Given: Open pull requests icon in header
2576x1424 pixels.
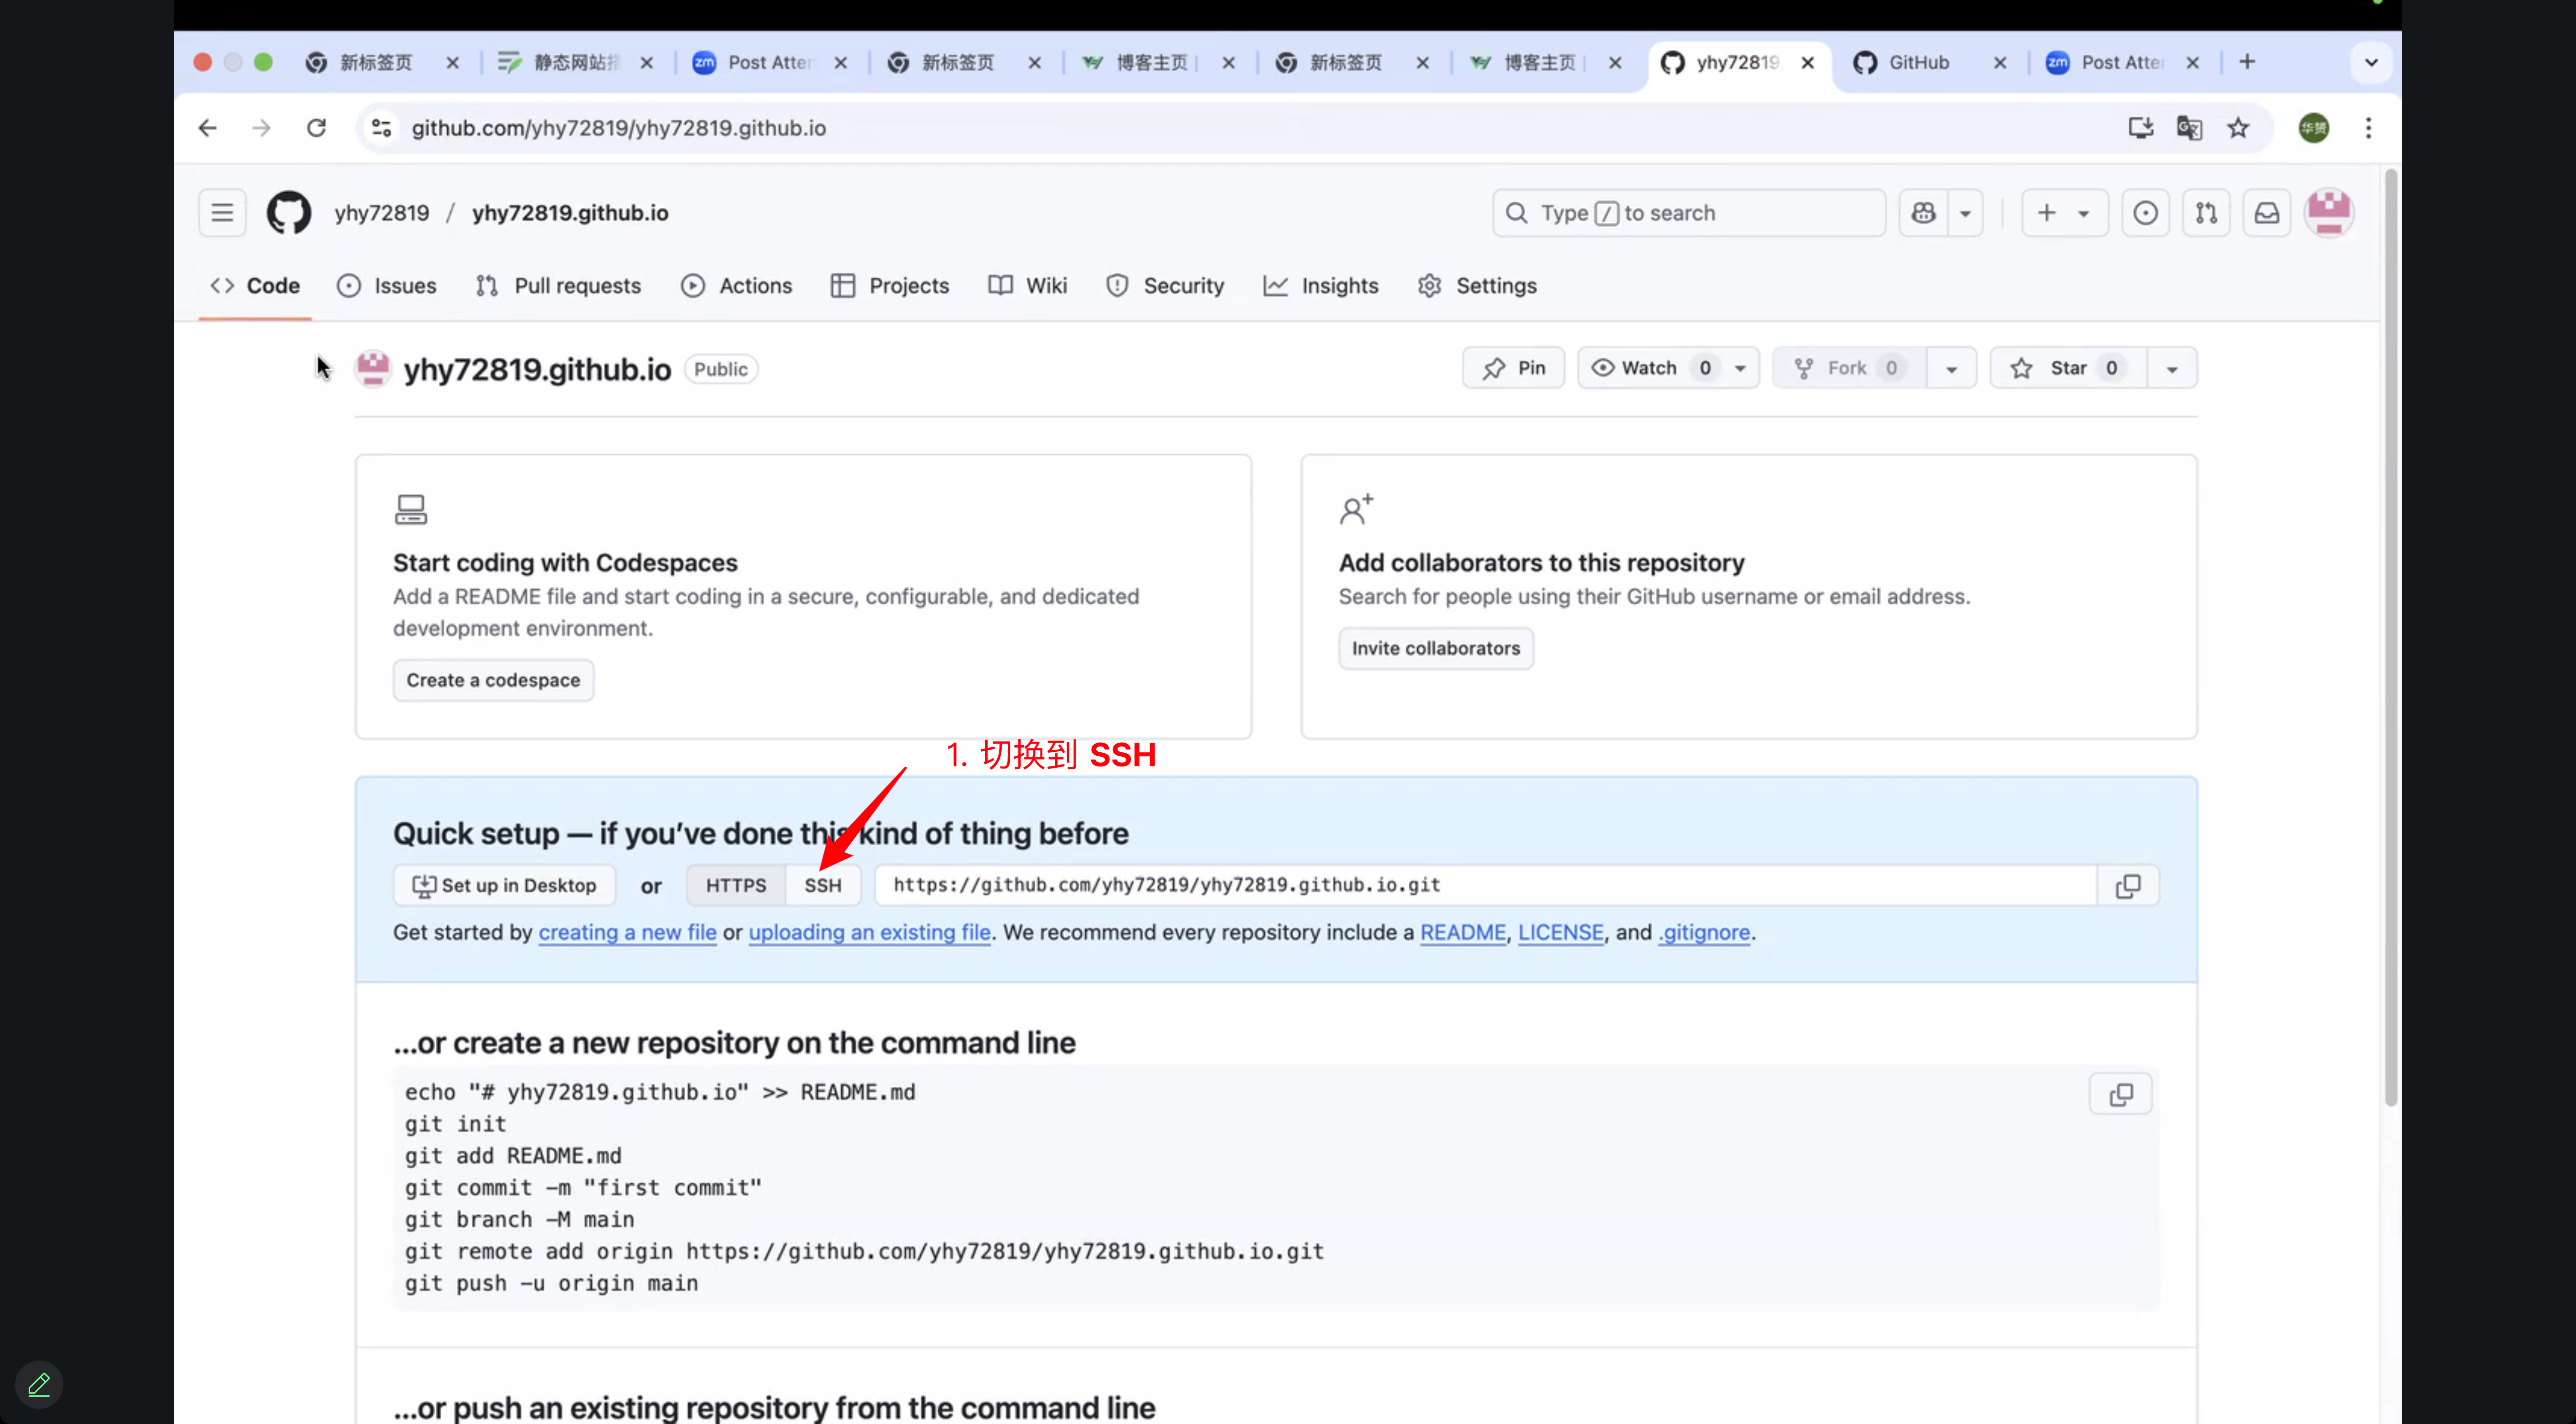Looking at the screenshot, I should (2206, 213).
